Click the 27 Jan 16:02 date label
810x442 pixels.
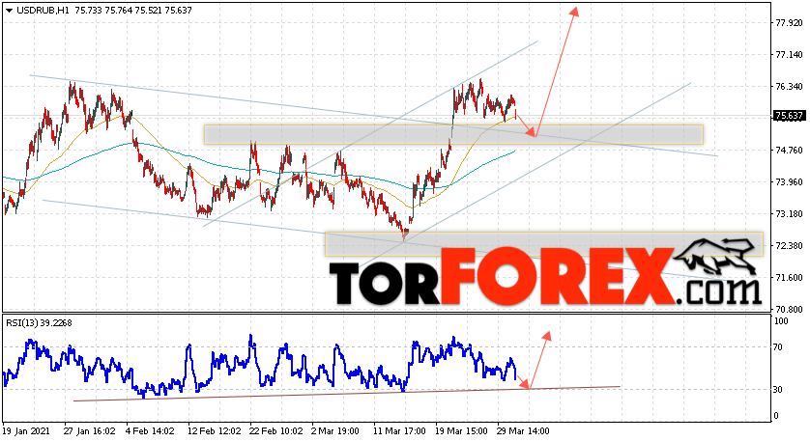89,431
